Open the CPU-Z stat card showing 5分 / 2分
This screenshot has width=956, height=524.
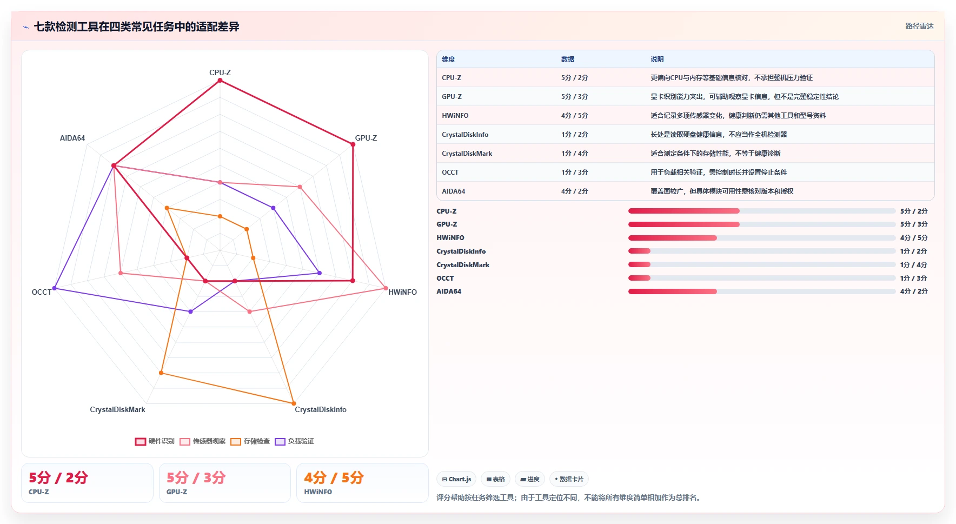(87, 483)
